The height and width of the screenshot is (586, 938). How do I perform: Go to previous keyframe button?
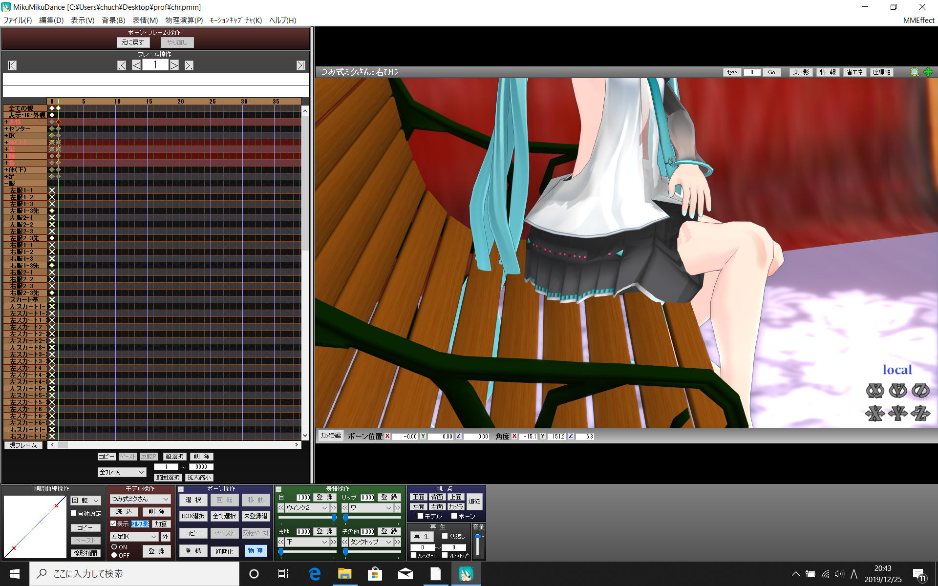click(122, 65)
